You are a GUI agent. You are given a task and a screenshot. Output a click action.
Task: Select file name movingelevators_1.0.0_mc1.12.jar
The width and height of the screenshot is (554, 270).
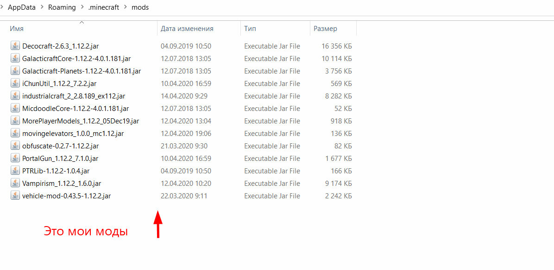tap(73, 133)
